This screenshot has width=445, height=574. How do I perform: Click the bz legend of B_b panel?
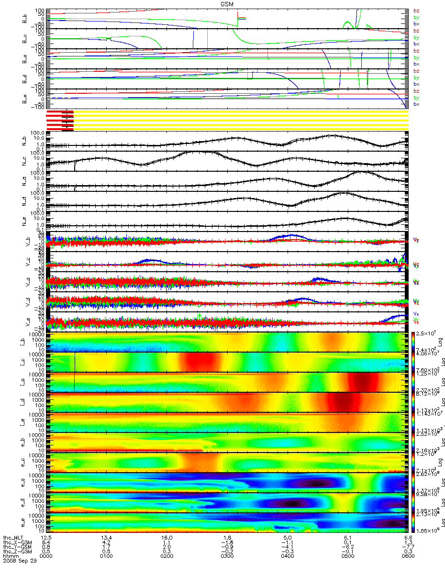pos(416,11)
